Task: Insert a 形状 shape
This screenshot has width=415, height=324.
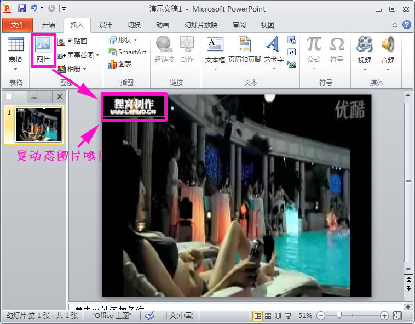Action: [120, 39]
